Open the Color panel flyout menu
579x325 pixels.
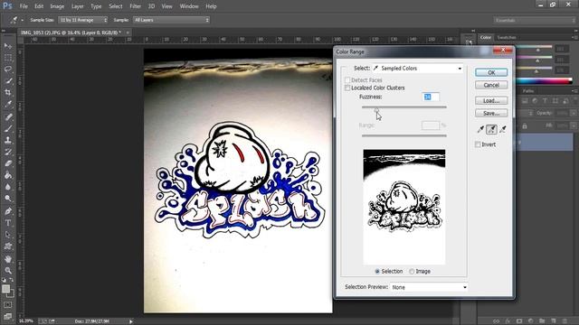(574, 38)
